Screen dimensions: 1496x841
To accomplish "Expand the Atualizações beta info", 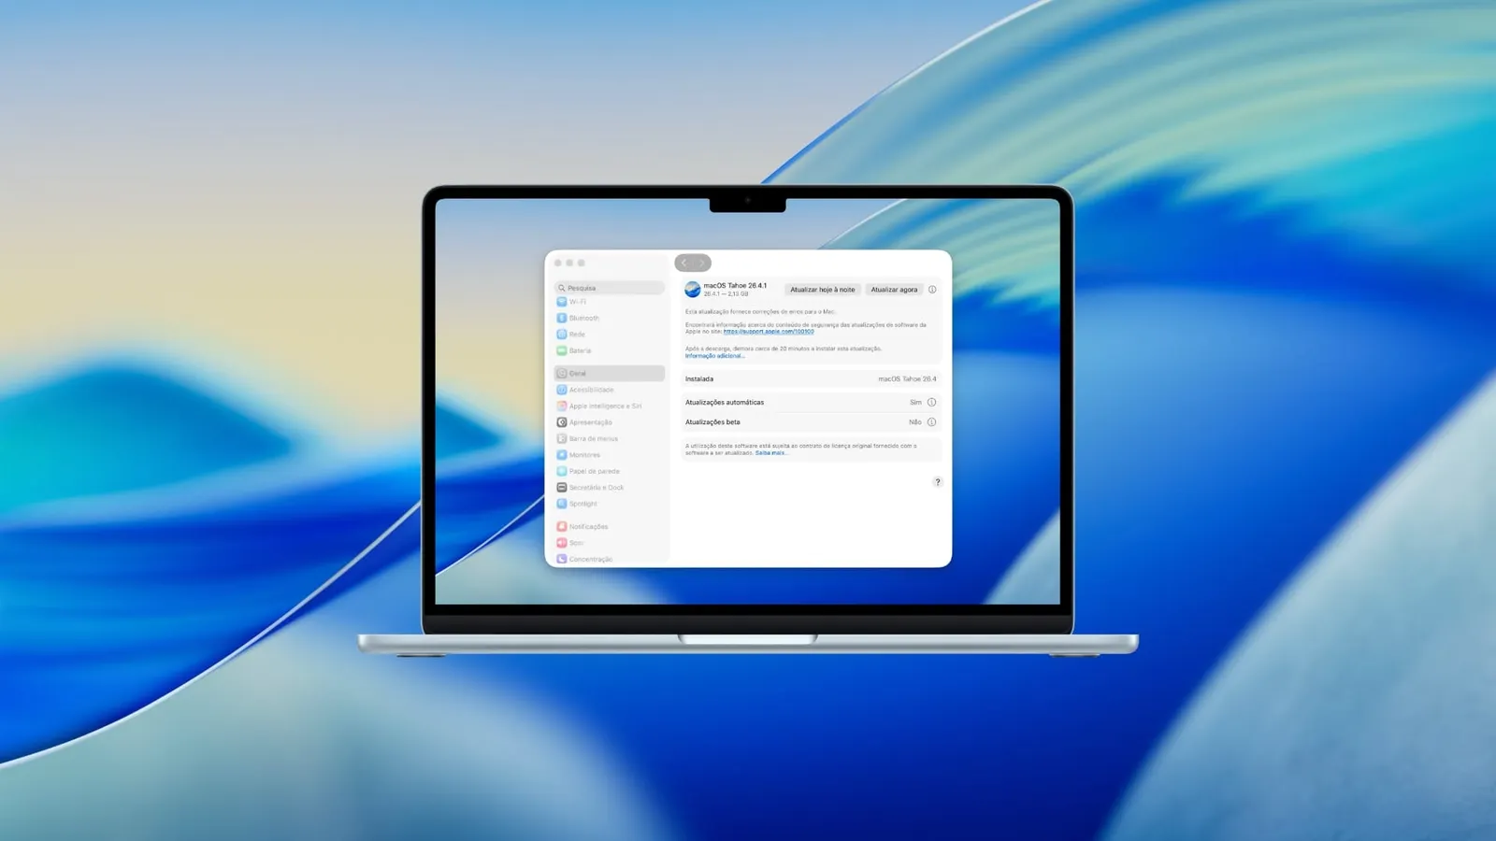I will click(932, 421).
